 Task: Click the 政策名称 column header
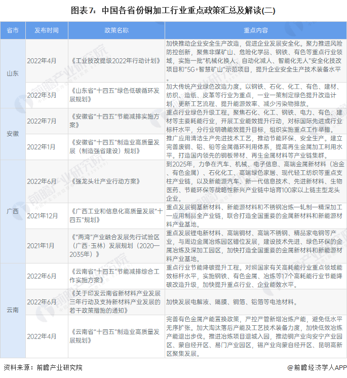point(117,30)
